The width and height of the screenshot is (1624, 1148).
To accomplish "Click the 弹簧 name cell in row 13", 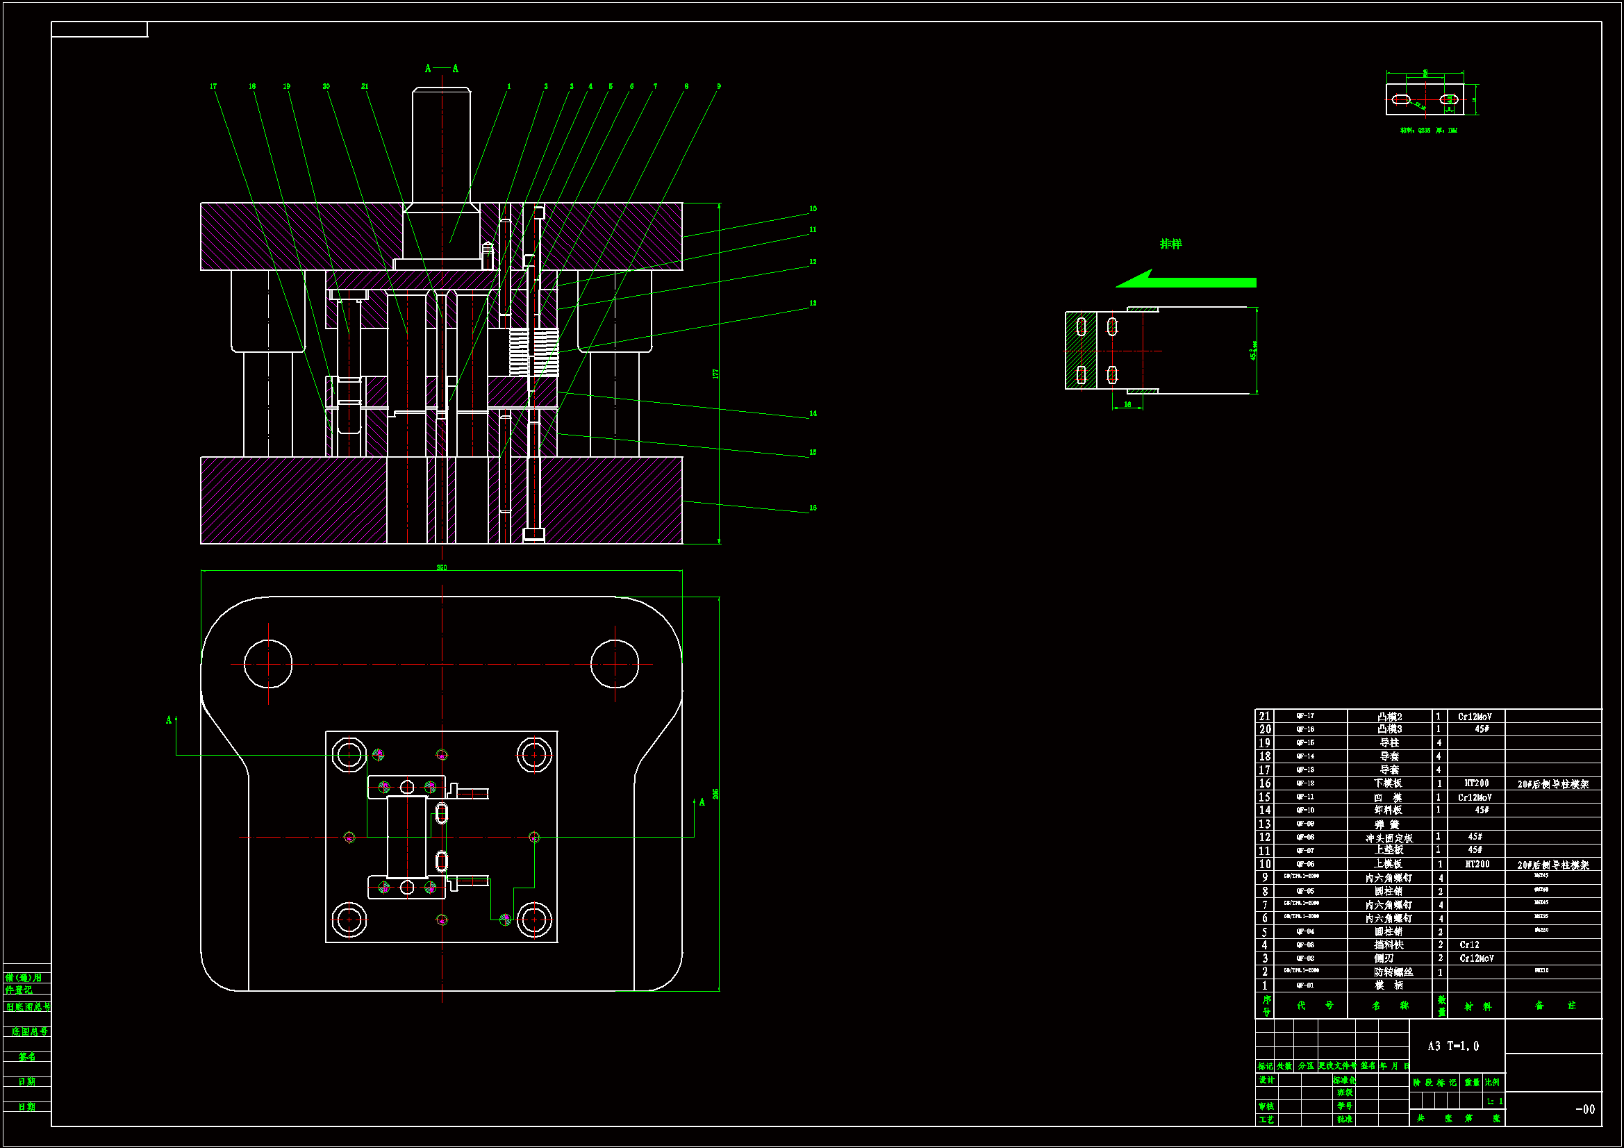I will coord(1388,824).
